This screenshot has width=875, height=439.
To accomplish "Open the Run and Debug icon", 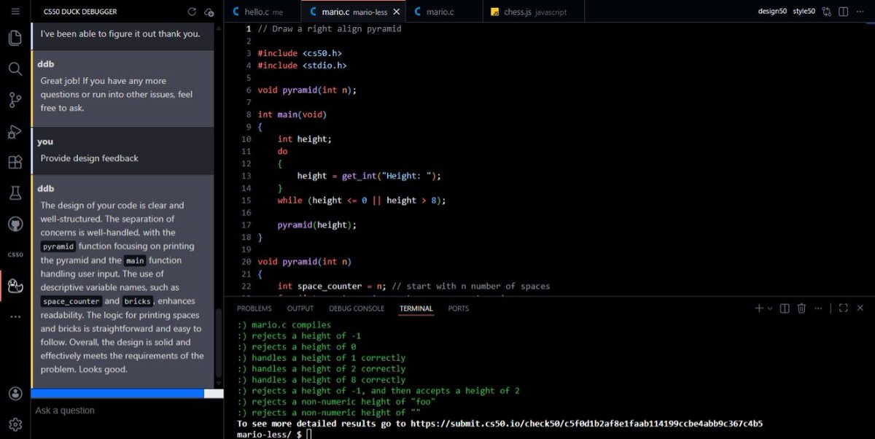I will pyautogui.click(x=15, y=132).
